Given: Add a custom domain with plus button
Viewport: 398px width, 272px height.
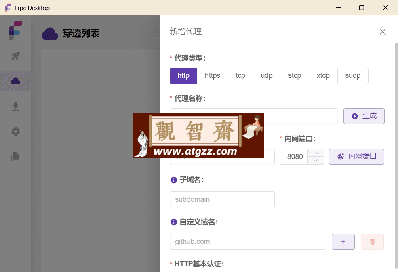Looking at the screenshot, I should point(343,242).
